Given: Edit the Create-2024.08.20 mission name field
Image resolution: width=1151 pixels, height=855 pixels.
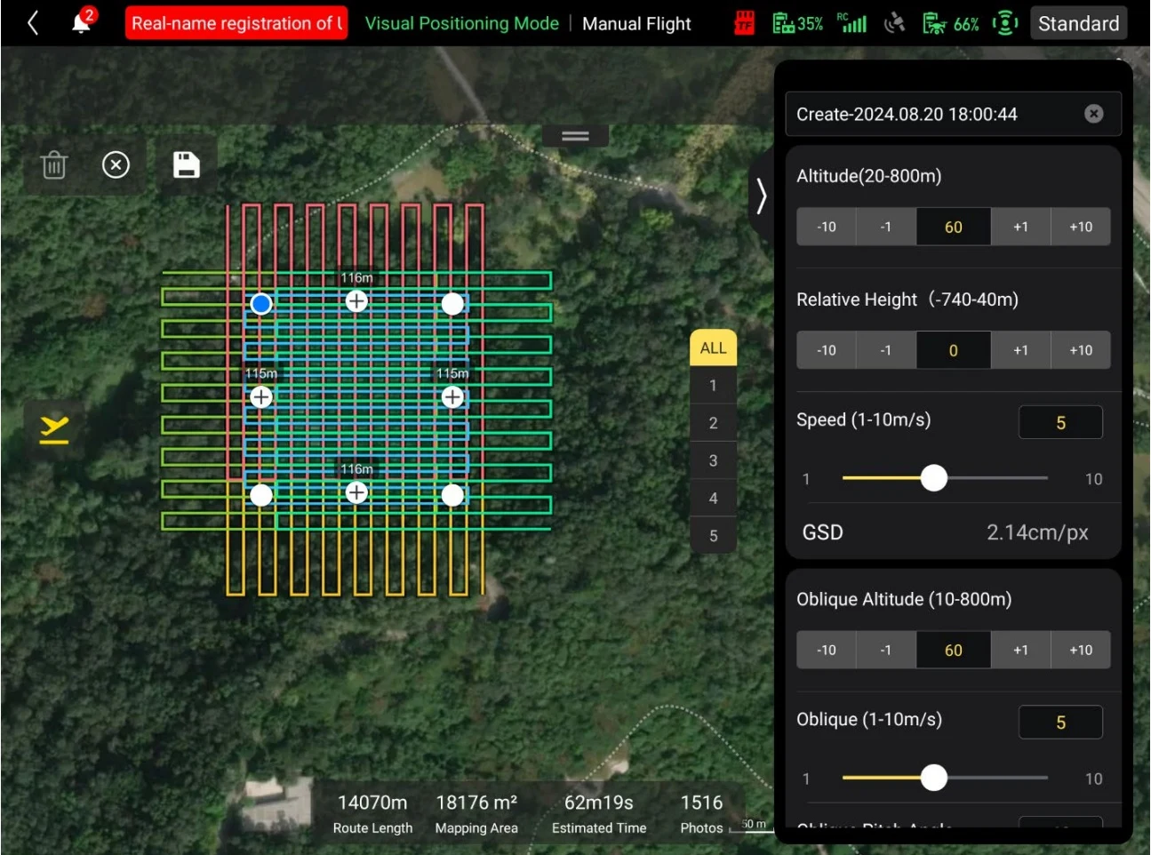Looking at the screenshot, I should 953,114.
